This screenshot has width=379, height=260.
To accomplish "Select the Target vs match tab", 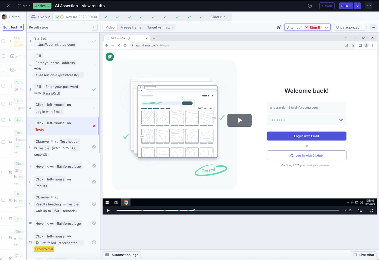I will pos(159,27).
